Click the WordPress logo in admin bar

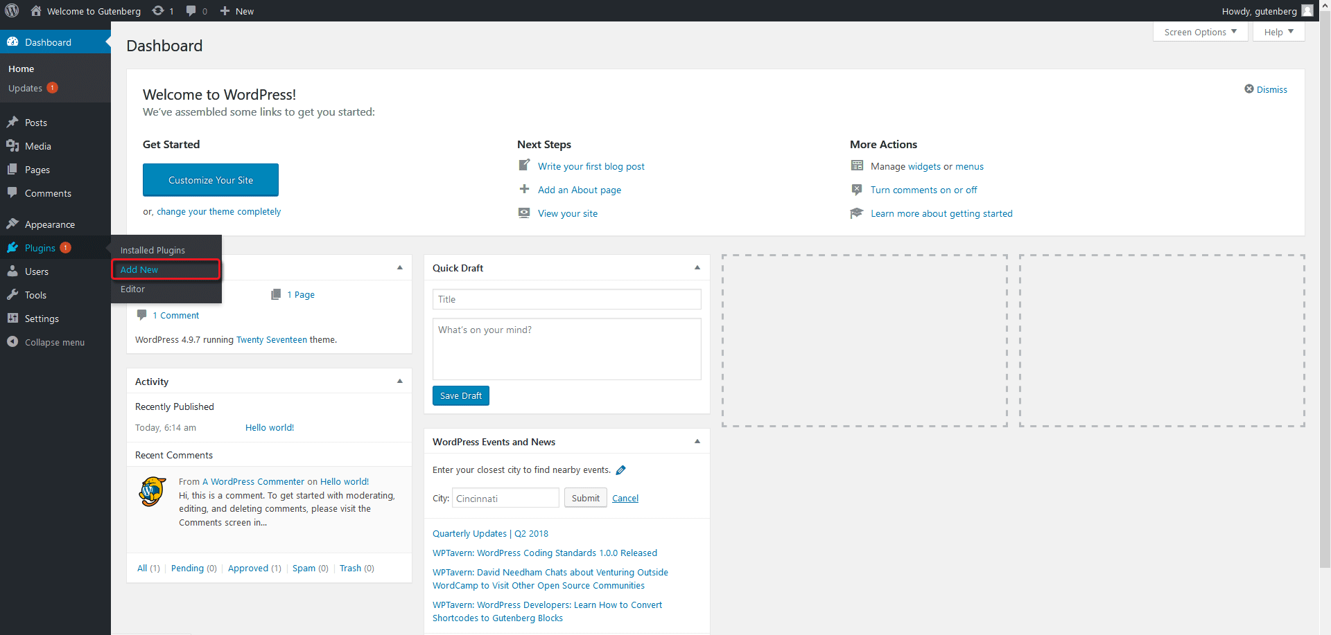click(x=12, y=10)
